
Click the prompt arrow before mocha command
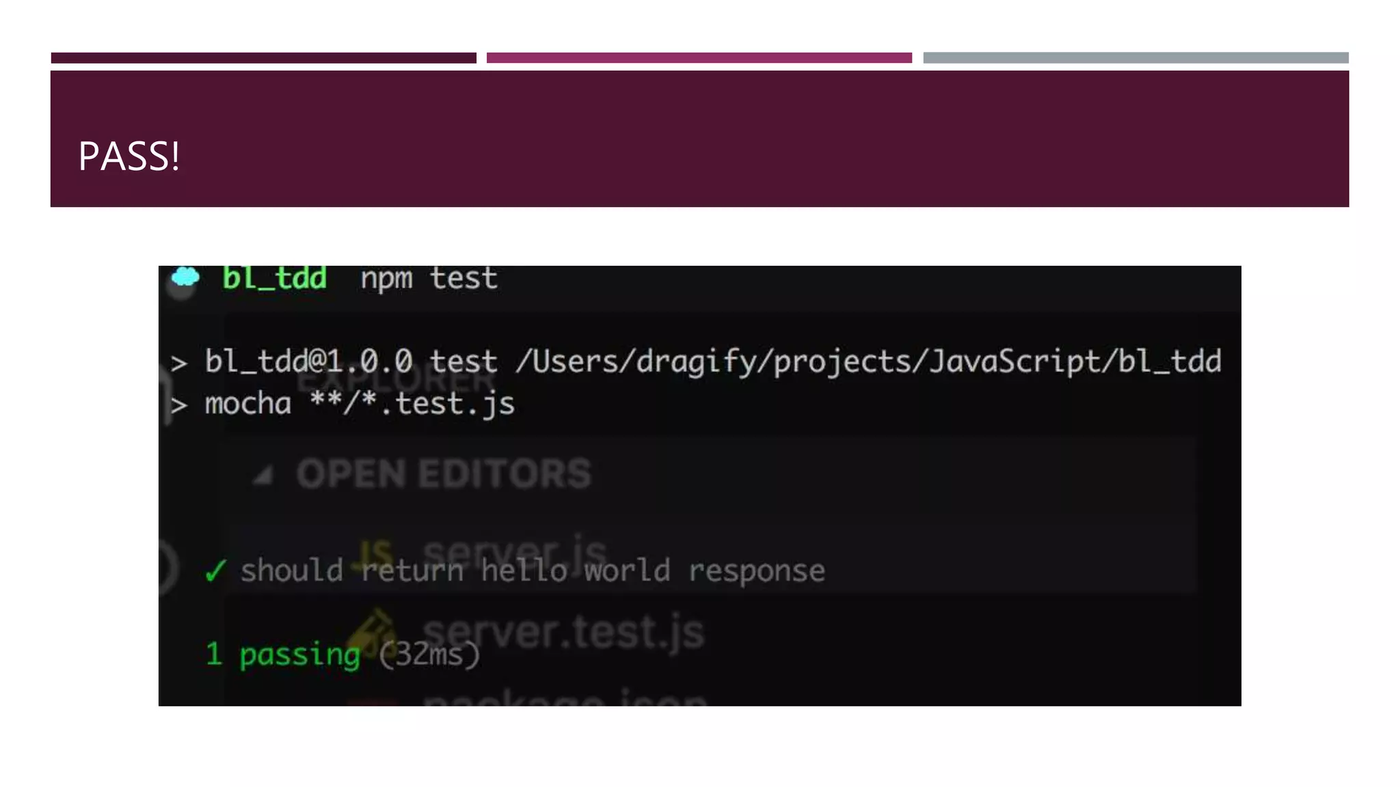(x=178, y=405)
